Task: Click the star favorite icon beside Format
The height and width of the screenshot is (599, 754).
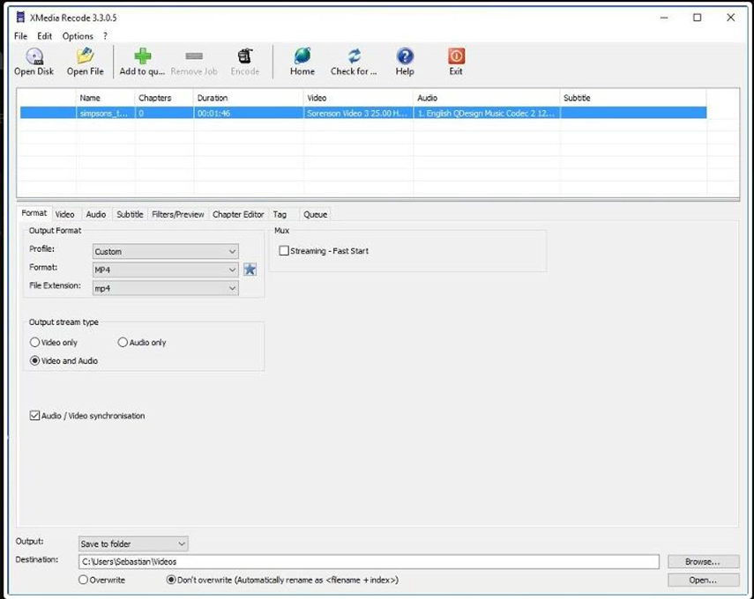Action: 250,270
